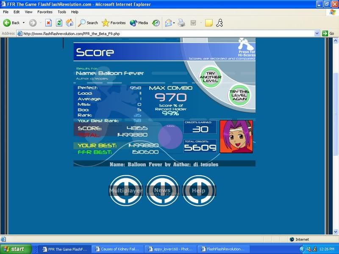Image resolution: width=339 pixels, height=254 pixels.
Task: Click vertical scrollbar down arrow
Action: (x=335, y=232)
